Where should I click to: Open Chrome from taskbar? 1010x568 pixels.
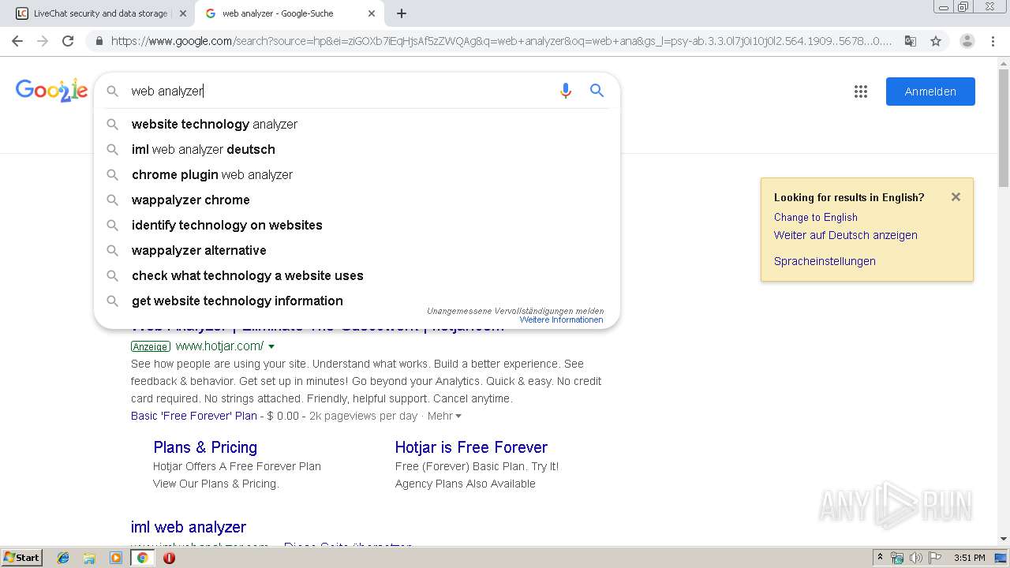click(142, 558)
